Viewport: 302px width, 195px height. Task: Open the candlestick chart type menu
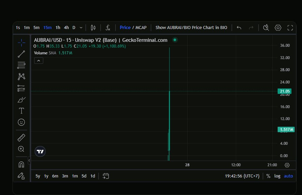pyautogui.click(x=93, y=28)
